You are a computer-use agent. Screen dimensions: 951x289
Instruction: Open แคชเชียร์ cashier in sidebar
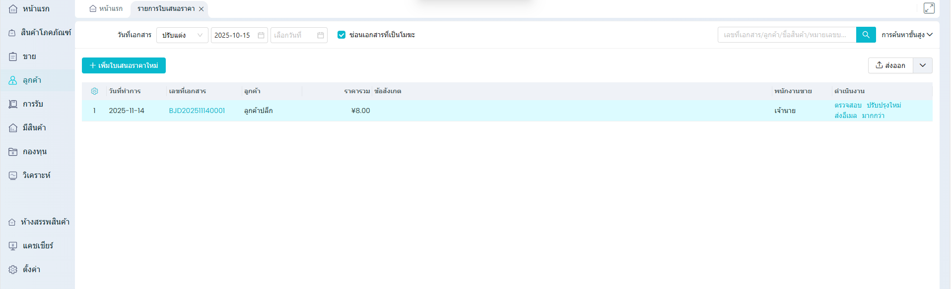(37, 245)
